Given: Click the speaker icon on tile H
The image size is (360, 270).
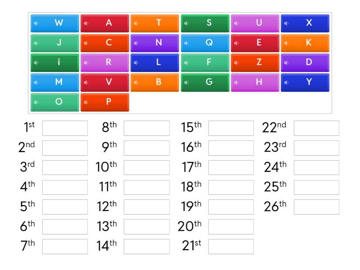Looking at the screenshot, I should coord(237,83).
